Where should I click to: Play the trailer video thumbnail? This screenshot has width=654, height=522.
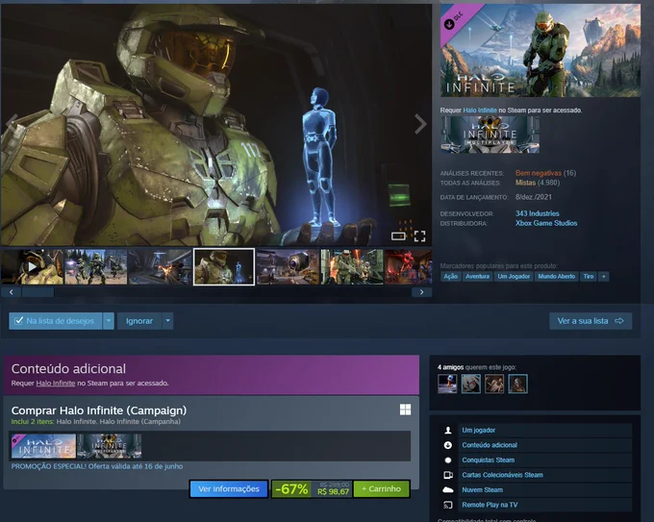click(x=32, y=267)
